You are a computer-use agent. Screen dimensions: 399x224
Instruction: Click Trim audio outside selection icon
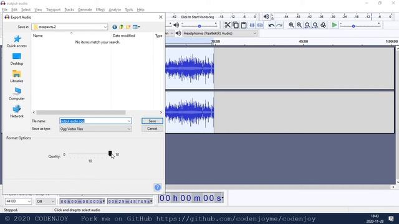point(252,25)
